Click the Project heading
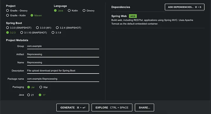This screenshot has width=211, height=114. (11, 6)
